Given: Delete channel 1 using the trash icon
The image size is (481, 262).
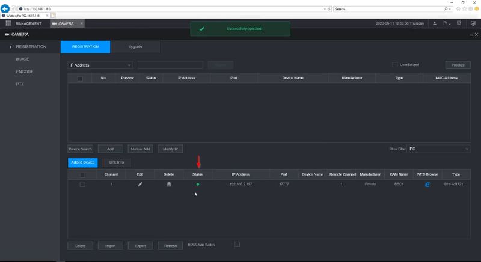Looking at the screenshot, I should point(169,184).
